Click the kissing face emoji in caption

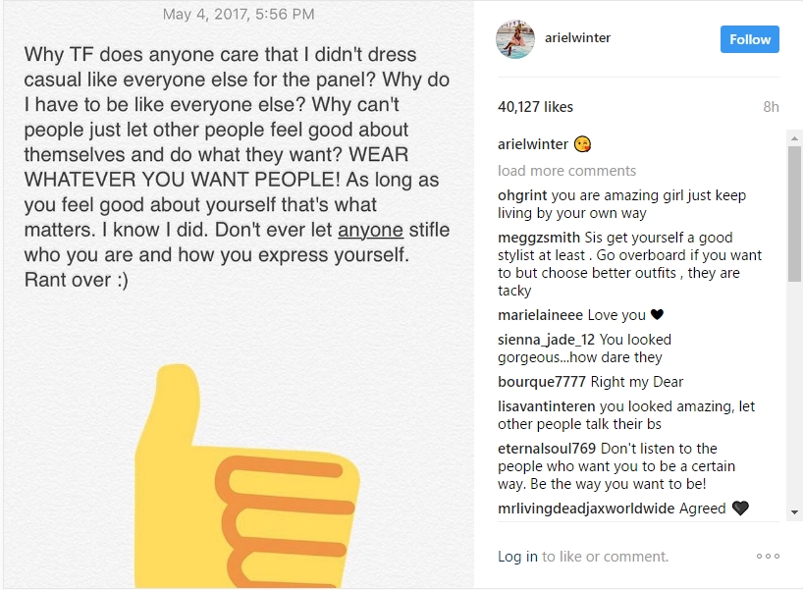click(582, 144)
